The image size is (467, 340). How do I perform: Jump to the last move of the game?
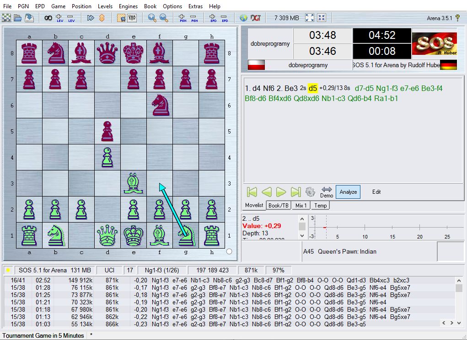pyautogui.click(x=295, y=192)
